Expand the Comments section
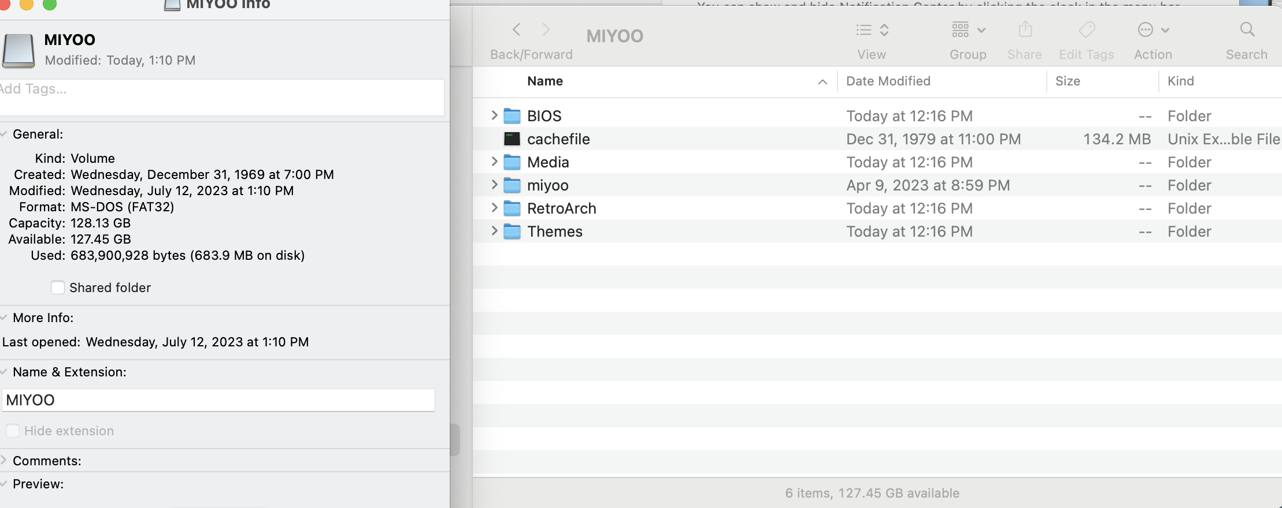Image resolution: width=1282 pixels, height=508 pixels. click(3, 461)
